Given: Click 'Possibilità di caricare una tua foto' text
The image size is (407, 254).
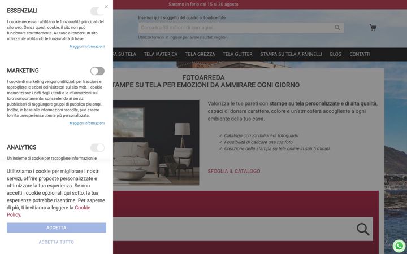Looking at the screenshot, I should (258, 142).
